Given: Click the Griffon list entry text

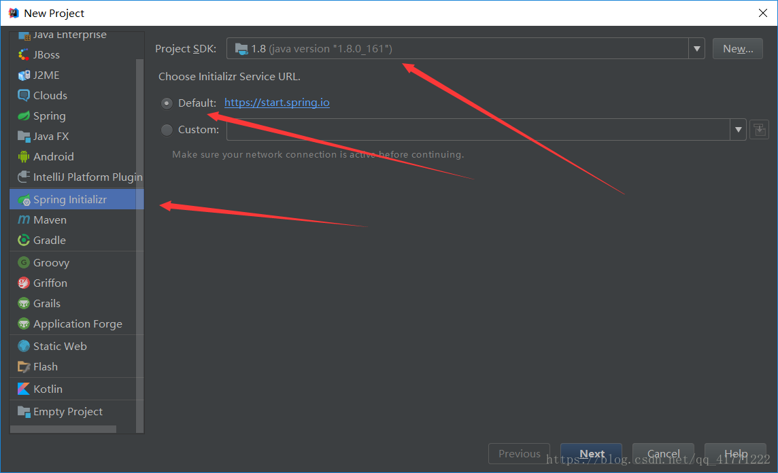Looking at the screenshot, I should (x=50, y=283).
